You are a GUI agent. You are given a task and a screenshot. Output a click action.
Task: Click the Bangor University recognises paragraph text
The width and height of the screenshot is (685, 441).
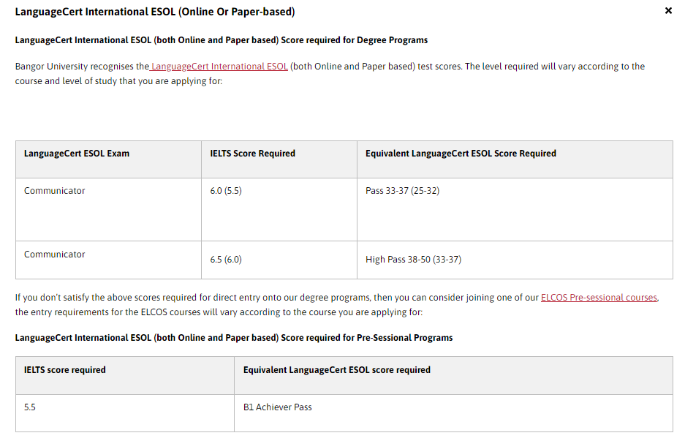tap(330, 73)
